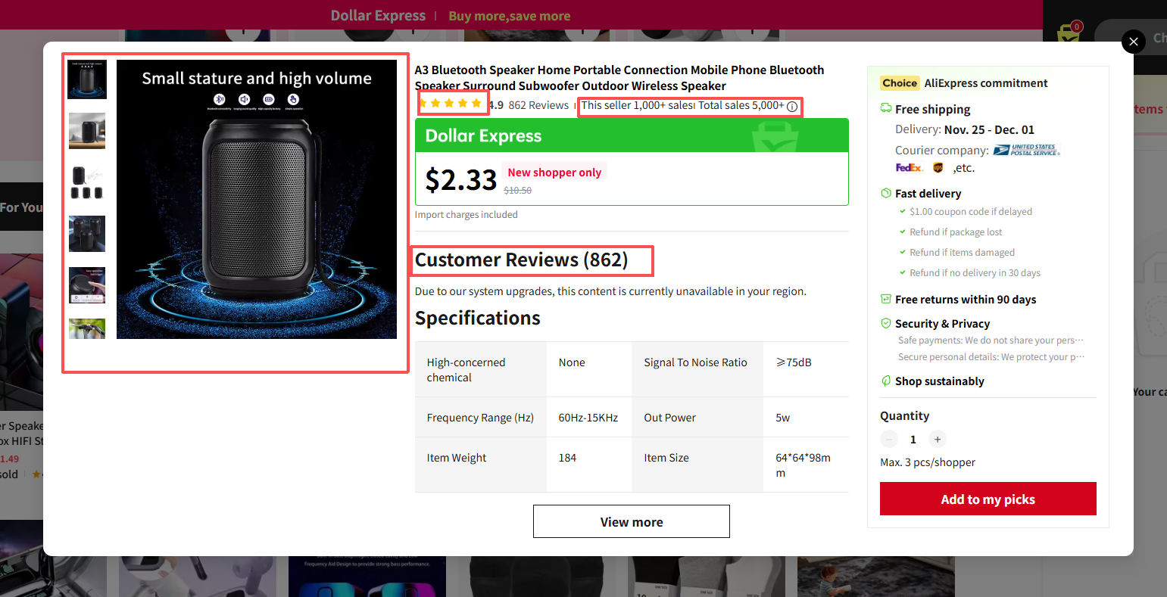Click the shopping cart icon in header
Screen dimensions: 1167x597
[x=1069, y=35]
